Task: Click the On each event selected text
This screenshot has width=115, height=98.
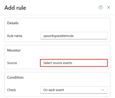Action: pos(54,90)
